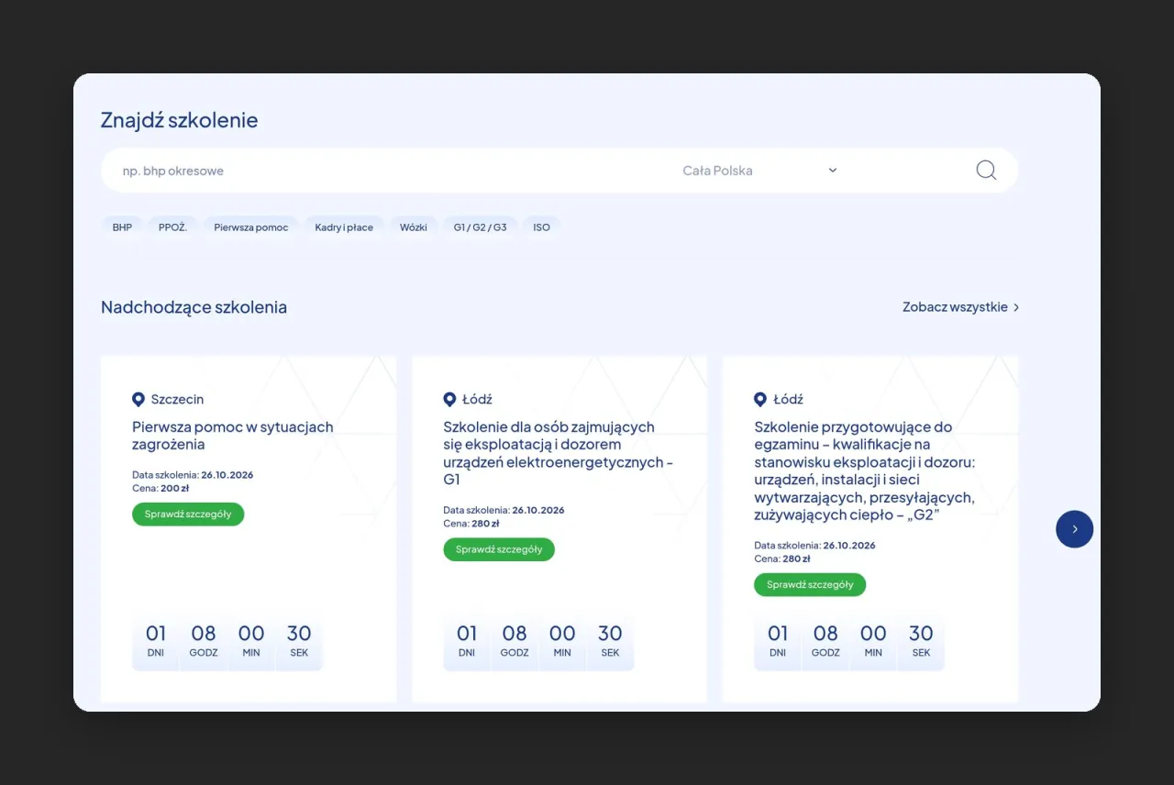Viewport: 1174px width, 785px height.
Task: Open the elektroenergetycznych – G1 training title
Action: pos(558,453)
